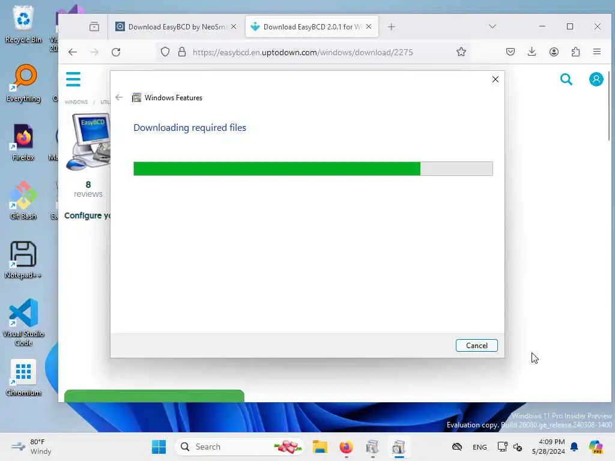Open the clock and date panel

tap(548, 447)
